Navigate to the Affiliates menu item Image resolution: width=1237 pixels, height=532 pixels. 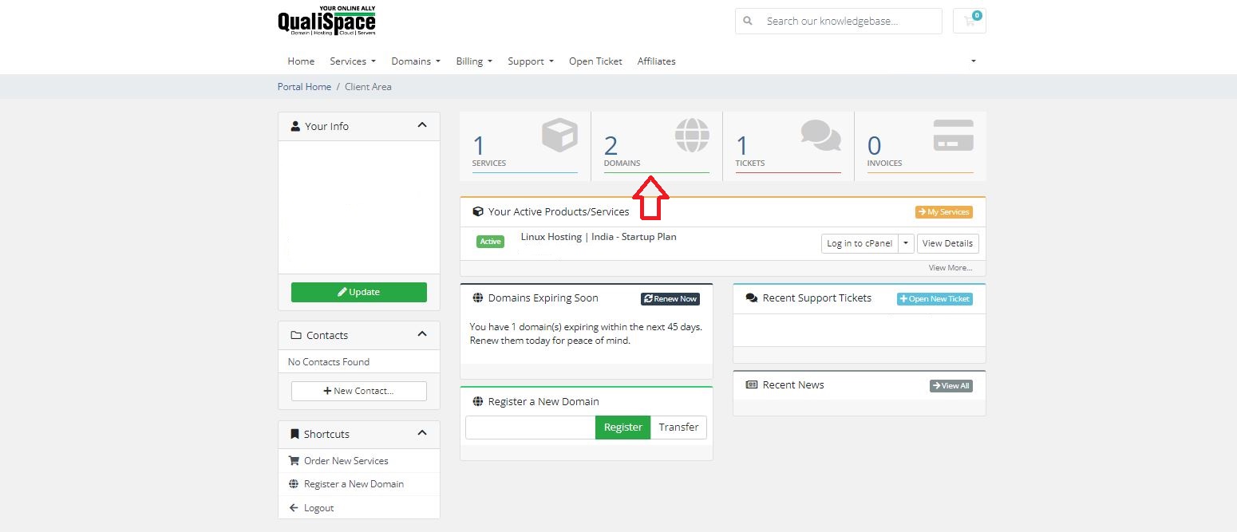coord(656,61)
